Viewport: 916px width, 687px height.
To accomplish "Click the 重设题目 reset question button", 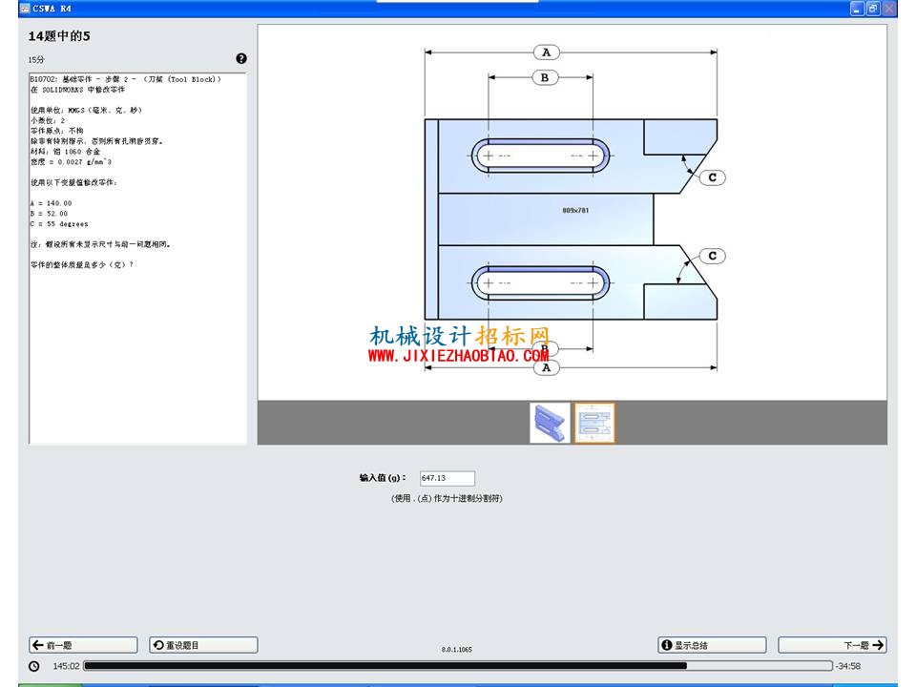I will pyautogui.click(x=203, y=645).
